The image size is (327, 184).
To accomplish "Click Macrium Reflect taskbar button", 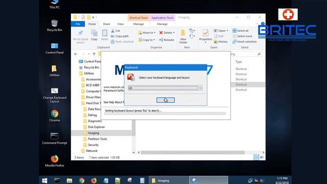I will point(208,180).
